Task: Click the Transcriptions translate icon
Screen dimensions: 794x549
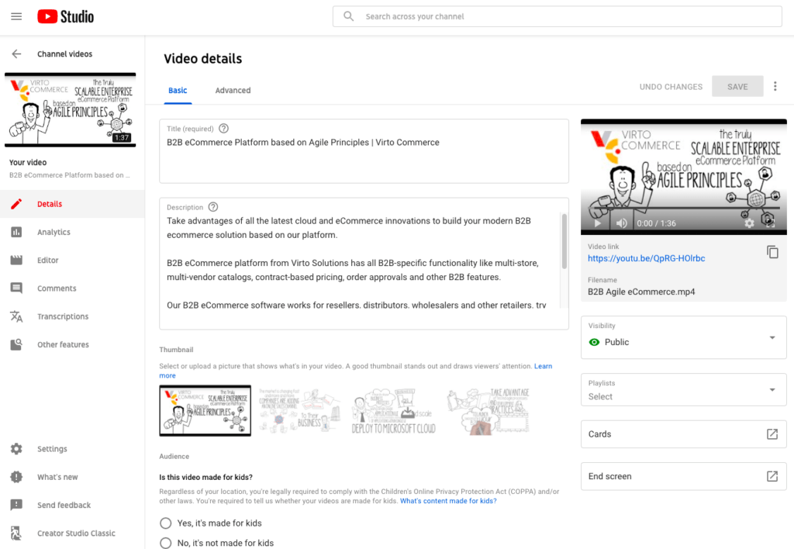Action: click(x=16, y=316)
